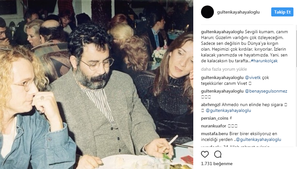Visit the persian_coins commenter profile
297x169 pixels.
[215, 118]
